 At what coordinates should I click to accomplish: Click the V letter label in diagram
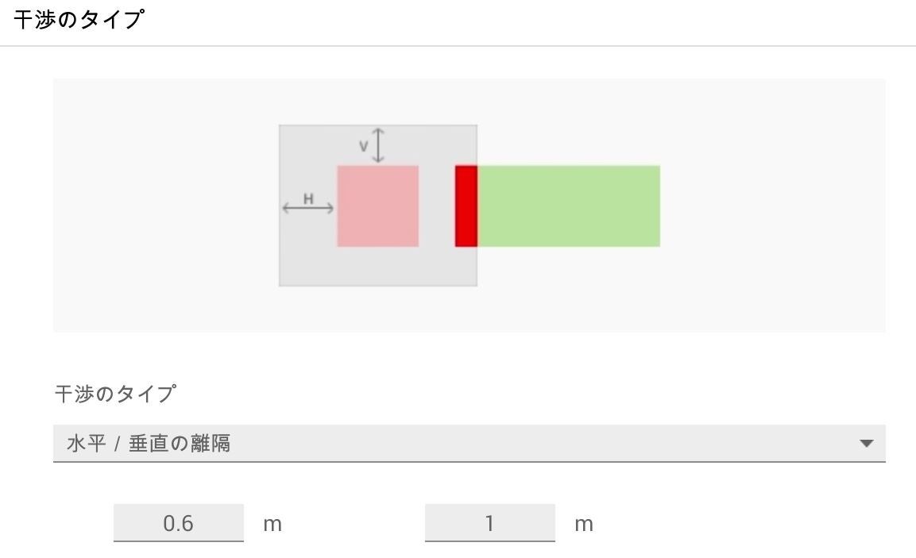363,146
